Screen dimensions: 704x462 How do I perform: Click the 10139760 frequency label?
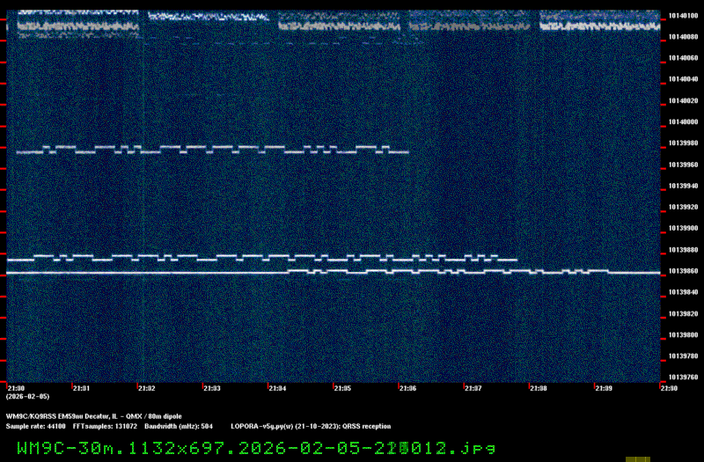coord(683,378)
